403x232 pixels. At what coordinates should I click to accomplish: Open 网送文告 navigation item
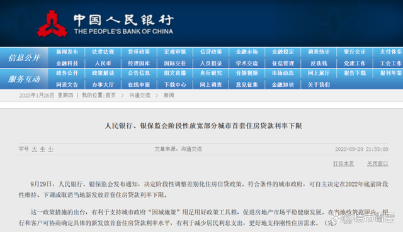[x=67, y=85]
